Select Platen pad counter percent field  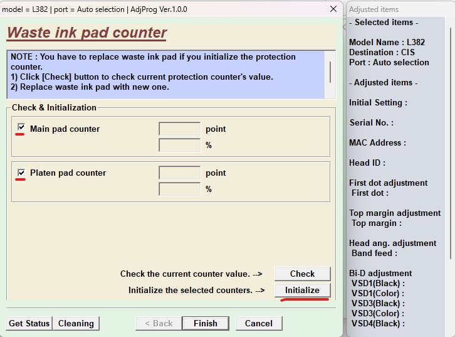coord(179,189)
